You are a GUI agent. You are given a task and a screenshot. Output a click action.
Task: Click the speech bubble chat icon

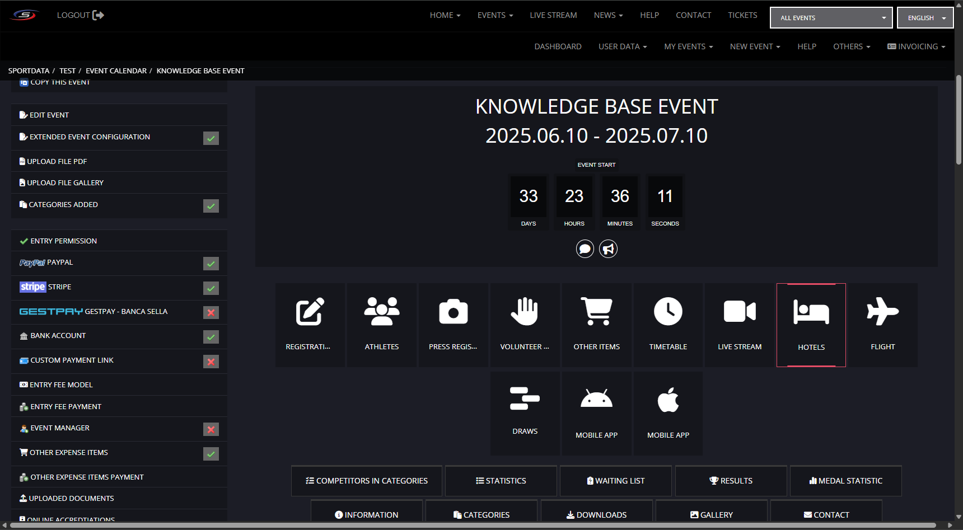585,248
